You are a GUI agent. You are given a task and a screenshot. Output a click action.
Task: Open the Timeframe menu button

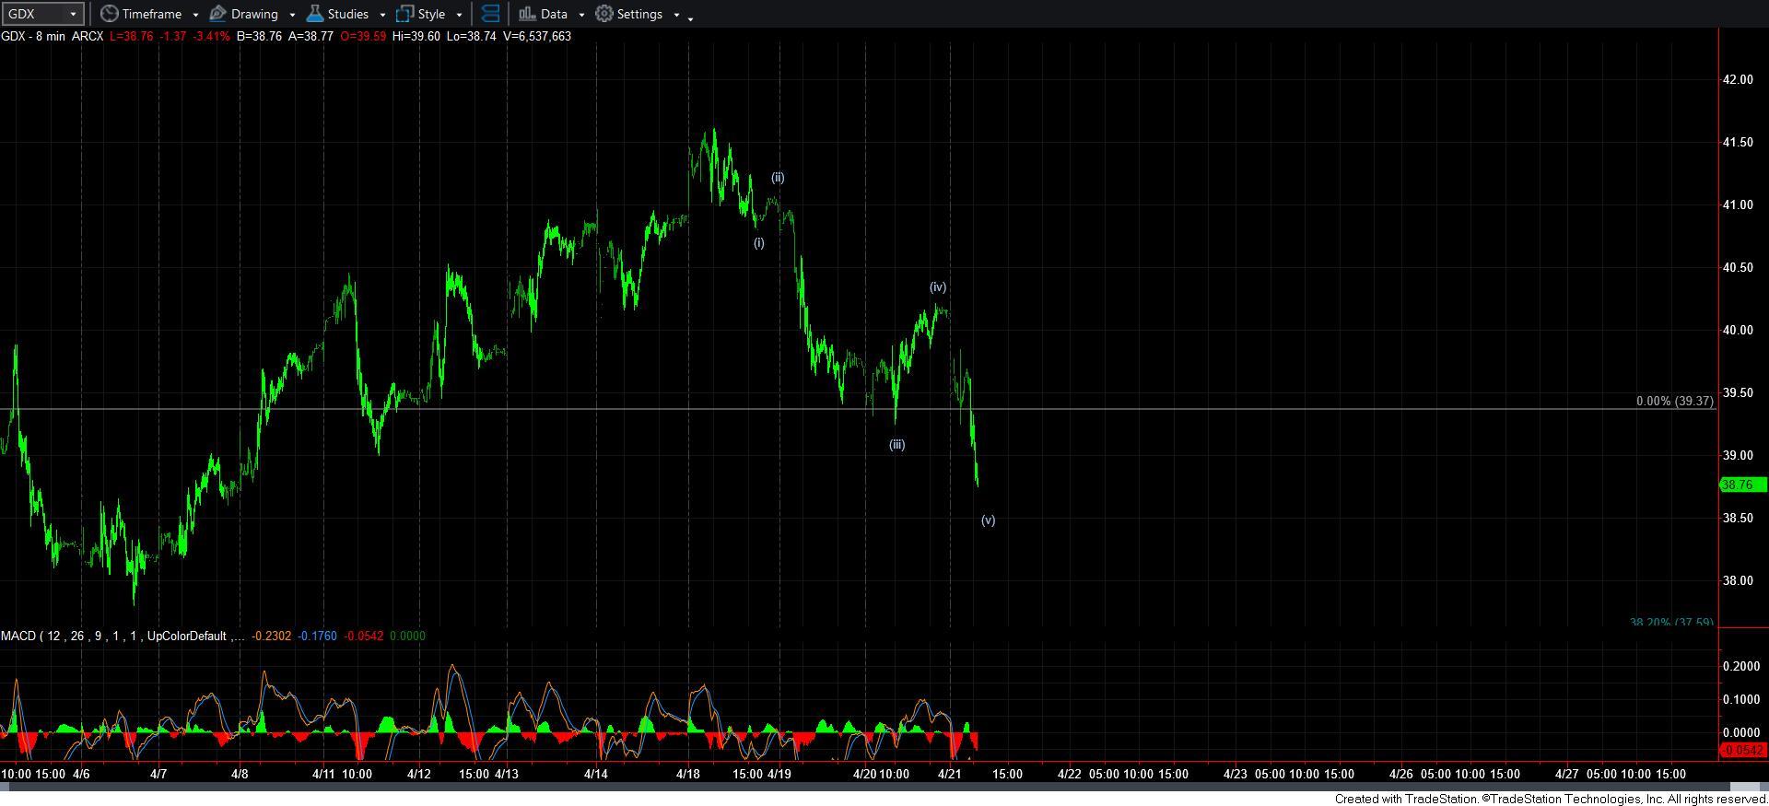[141, 14]
